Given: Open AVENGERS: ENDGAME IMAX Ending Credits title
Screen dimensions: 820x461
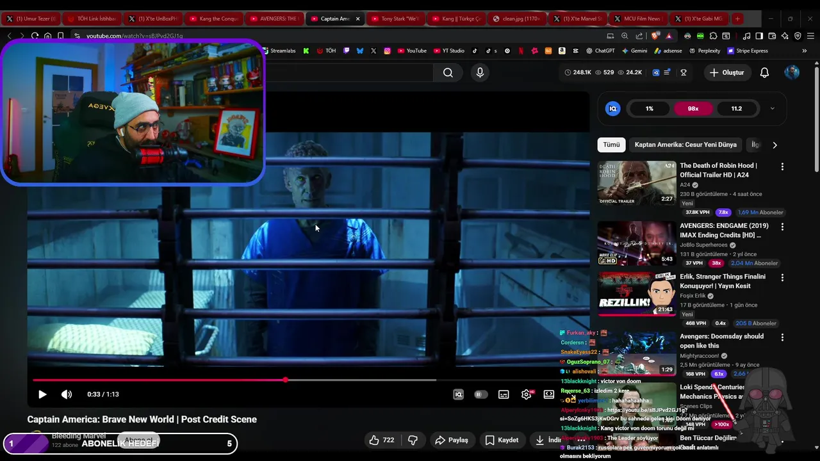Looking at the screenshot, I should pos(724,230).
